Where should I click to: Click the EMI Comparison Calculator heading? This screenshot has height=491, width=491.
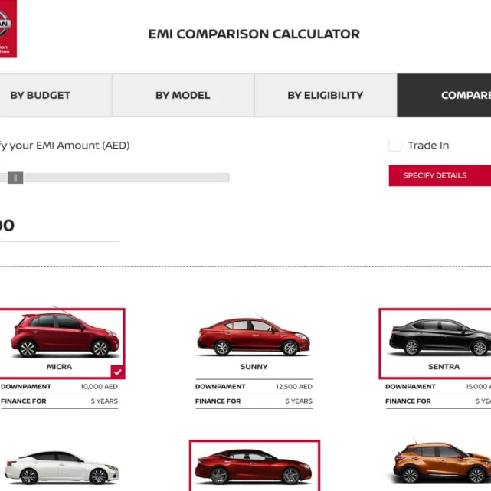[254, 34]
